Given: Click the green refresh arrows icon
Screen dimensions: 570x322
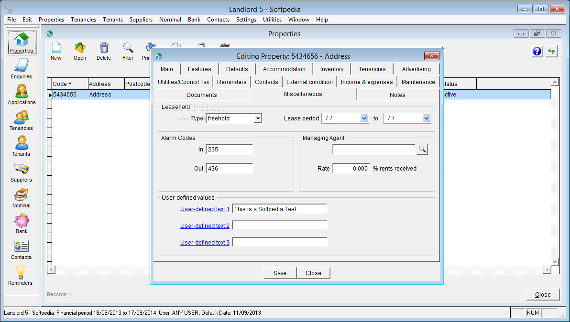Looking at the screenshot, I should click(x=552, y=51).
